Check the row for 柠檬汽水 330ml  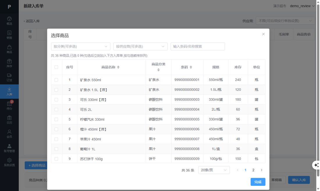tap(56, 119)
